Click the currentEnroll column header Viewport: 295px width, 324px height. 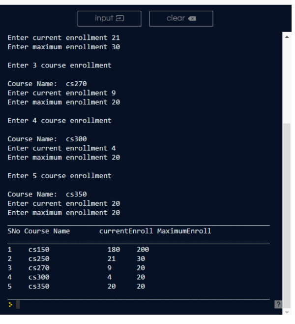126,231
